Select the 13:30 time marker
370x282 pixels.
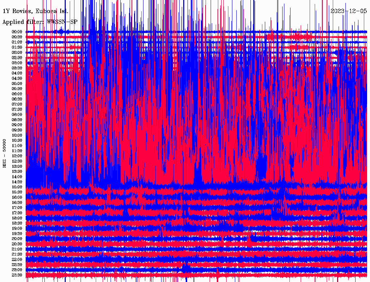(x=17, y=172)
